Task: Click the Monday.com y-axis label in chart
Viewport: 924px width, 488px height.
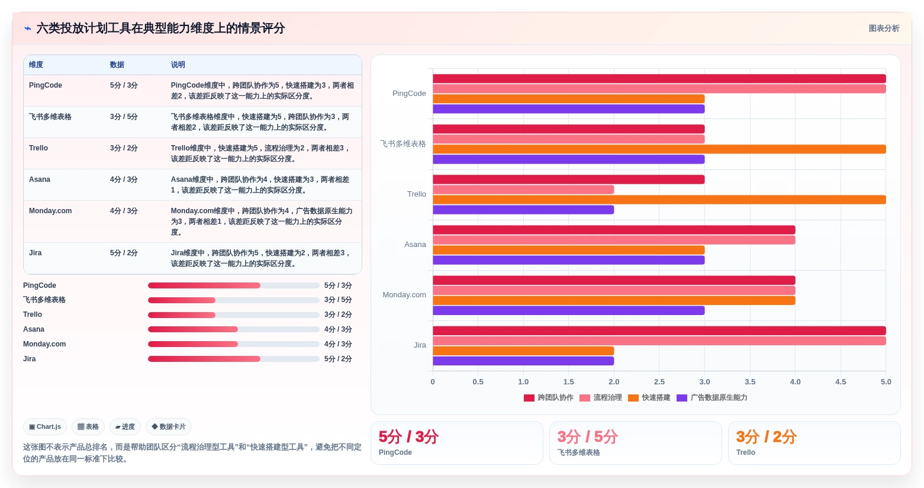Action: [x=404, y=295]
